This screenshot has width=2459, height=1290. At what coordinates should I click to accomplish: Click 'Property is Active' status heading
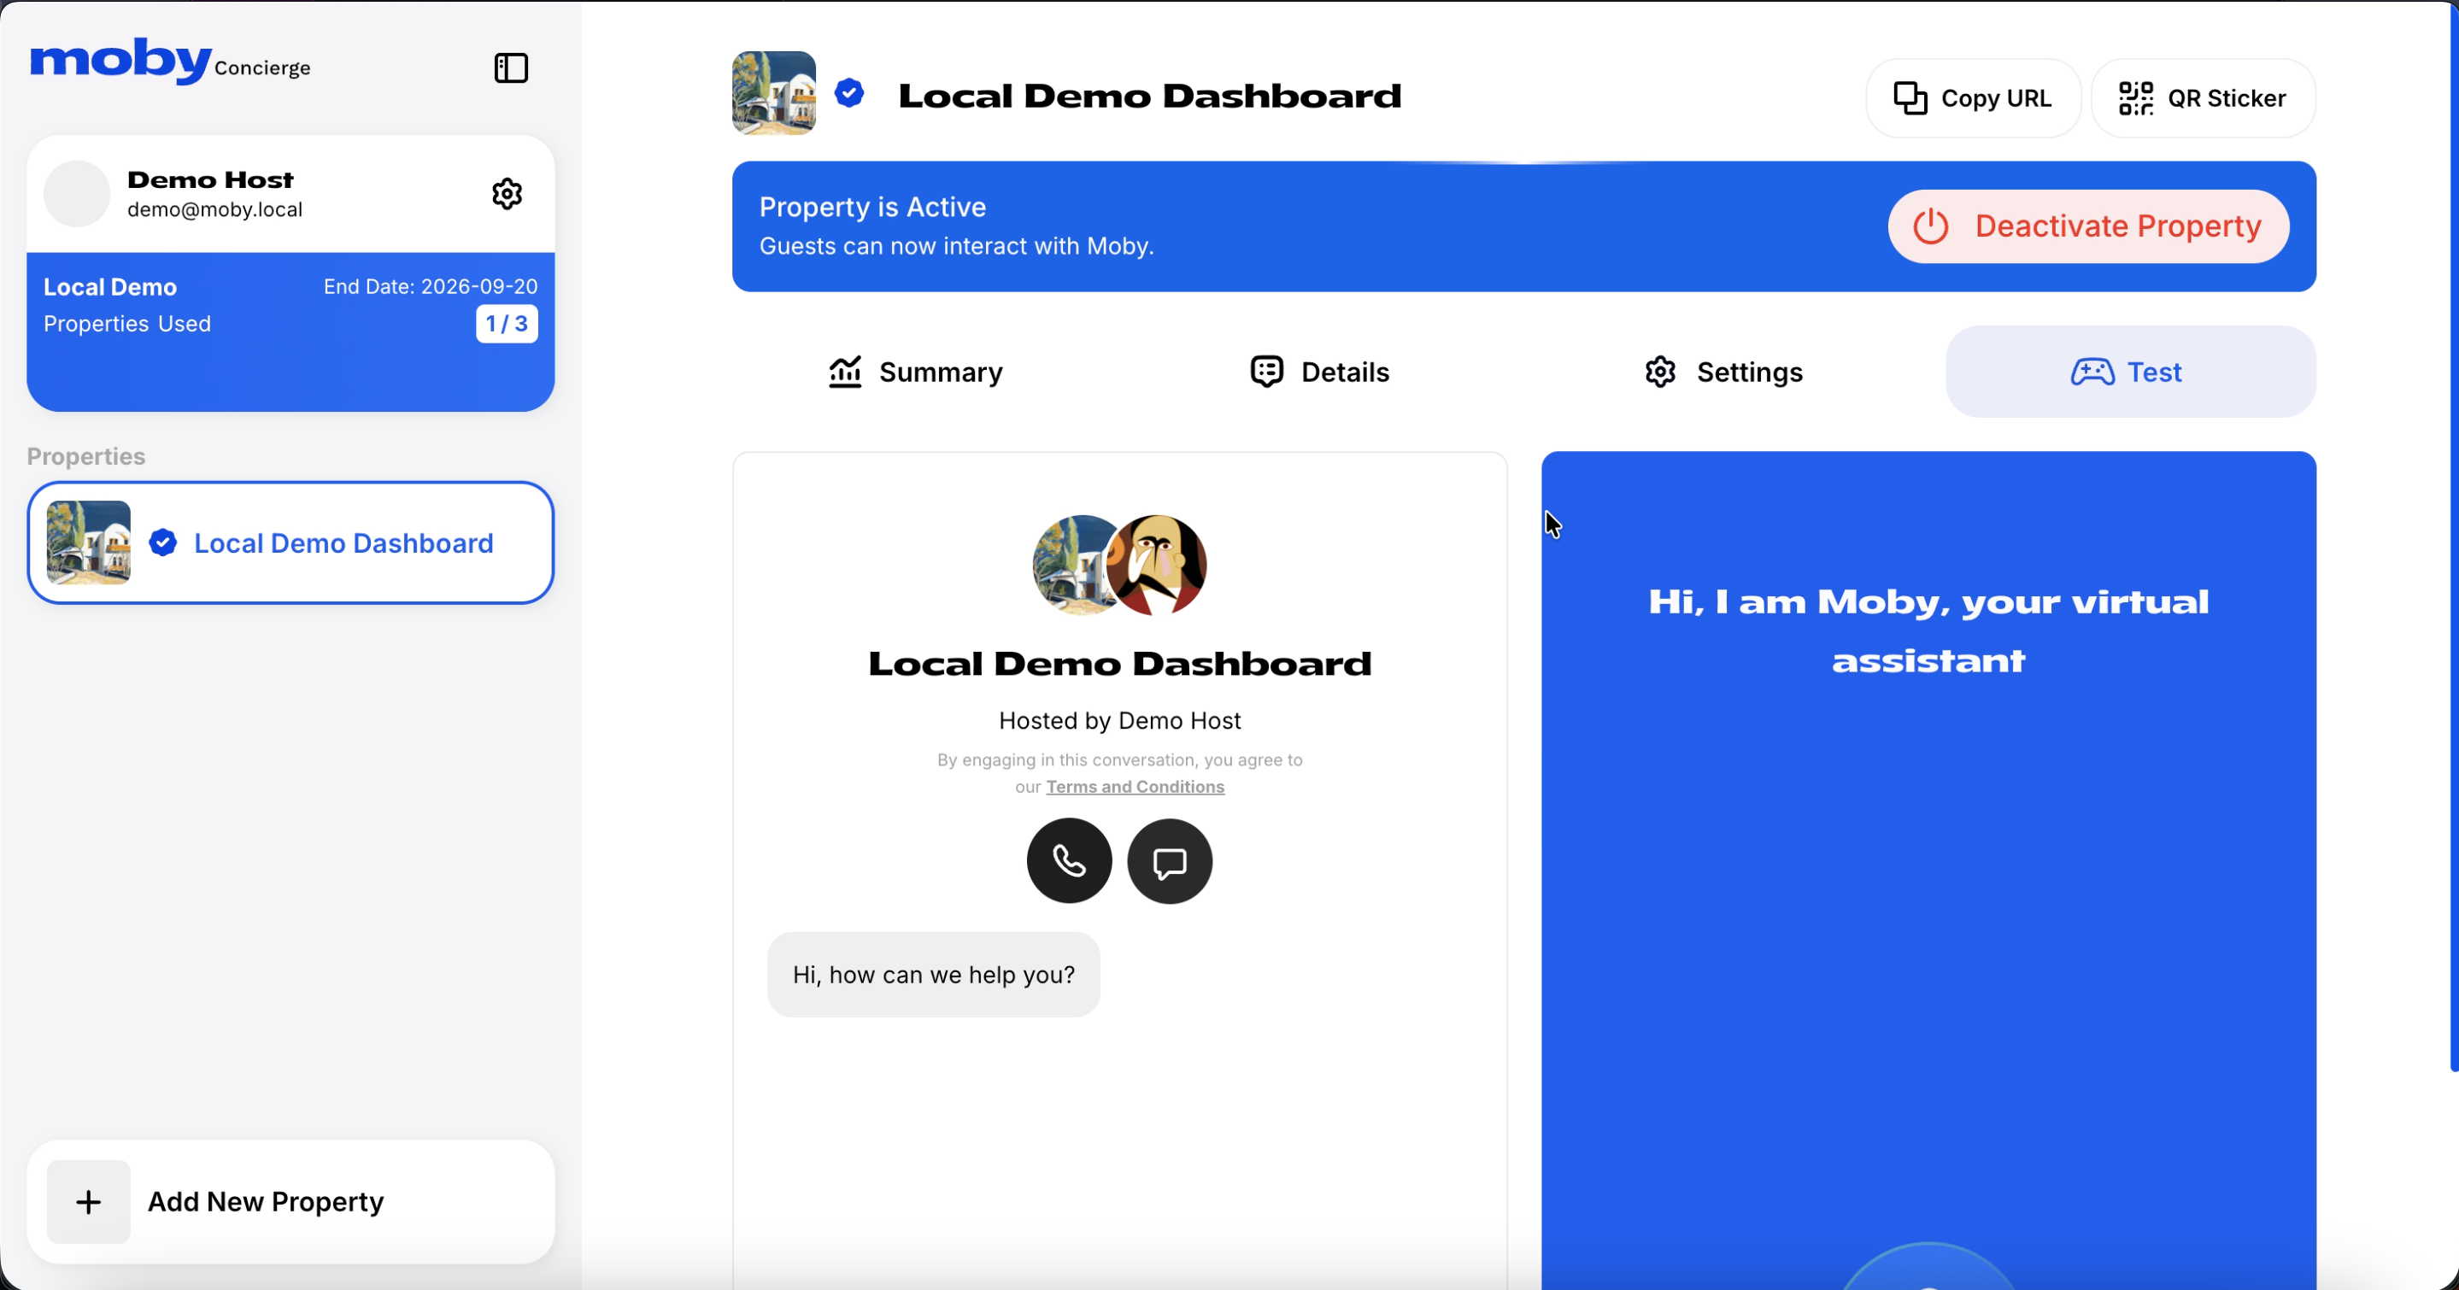pos(872,207)
